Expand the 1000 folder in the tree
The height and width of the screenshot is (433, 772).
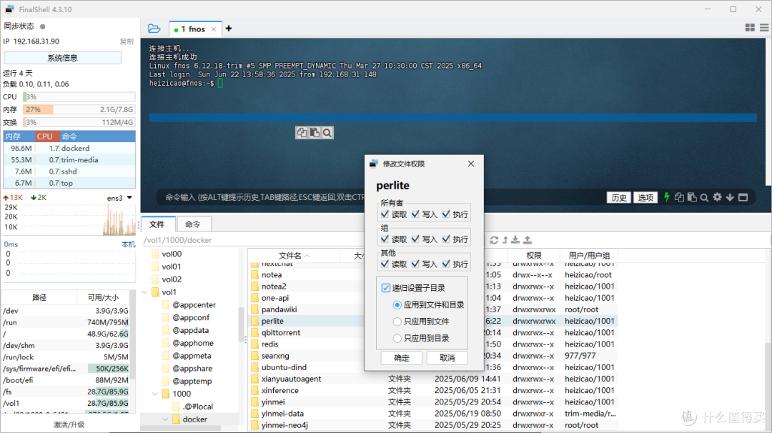[154, 393]
